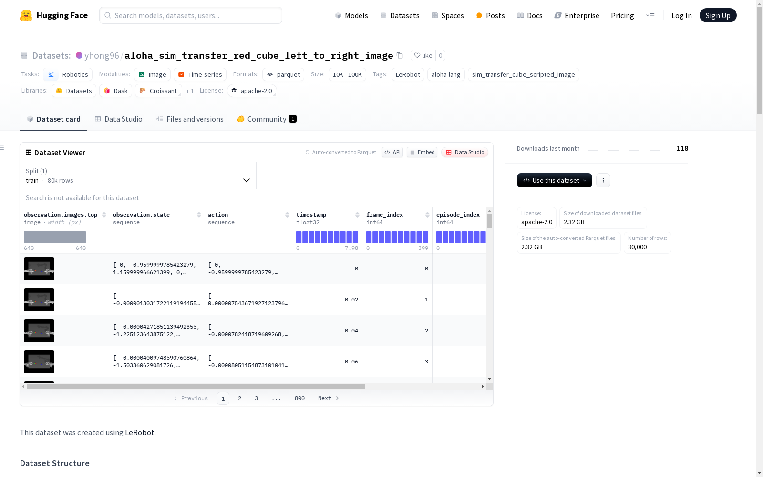Click the heart like button
The width and height of the screenshot is (763, 477).
[423, 55]
